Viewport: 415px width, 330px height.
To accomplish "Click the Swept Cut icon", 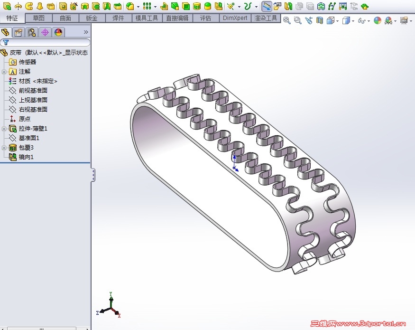I will [96, 6].
